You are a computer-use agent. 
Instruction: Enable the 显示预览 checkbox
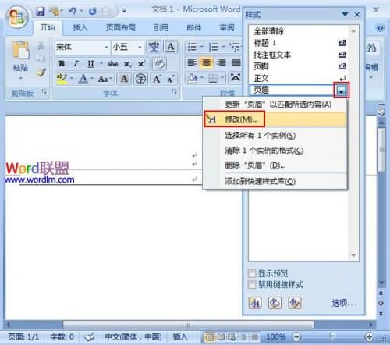[x=252, y=273]
